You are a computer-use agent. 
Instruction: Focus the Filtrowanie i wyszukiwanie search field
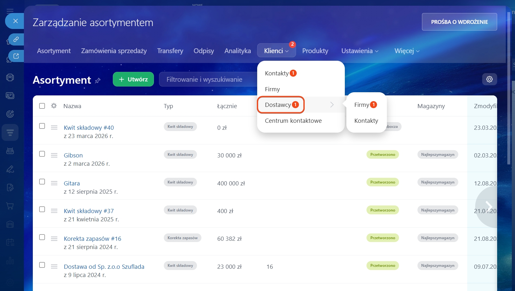click(208, 79)
